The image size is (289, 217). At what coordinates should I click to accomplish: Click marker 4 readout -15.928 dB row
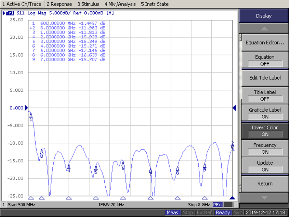(x=68, y=37)
